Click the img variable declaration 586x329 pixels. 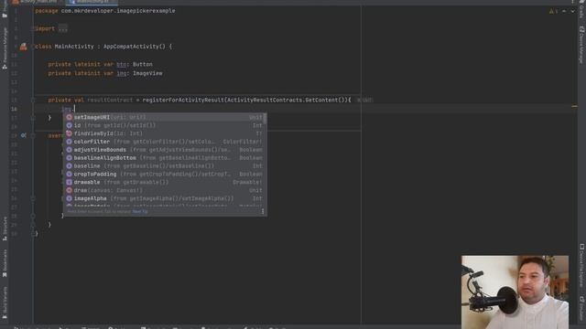[122, 73]
